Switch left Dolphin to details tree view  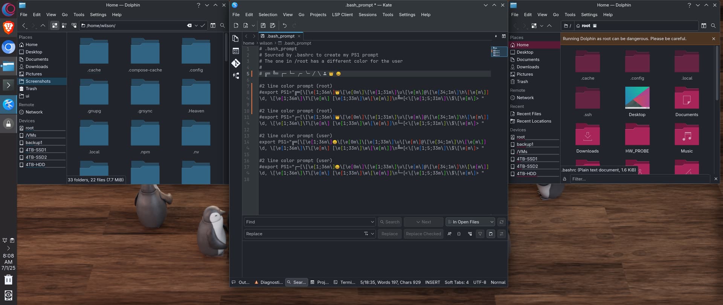click(x=74, y=26)
